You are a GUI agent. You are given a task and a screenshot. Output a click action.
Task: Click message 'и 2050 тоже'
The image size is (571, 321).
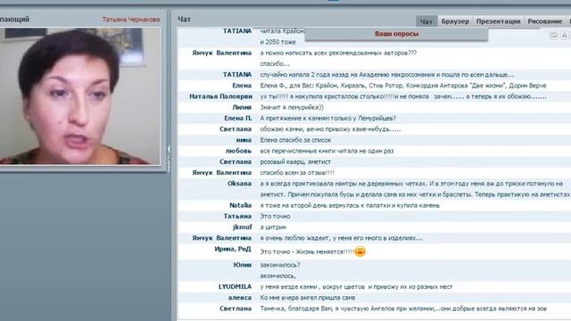click(277, 42)
